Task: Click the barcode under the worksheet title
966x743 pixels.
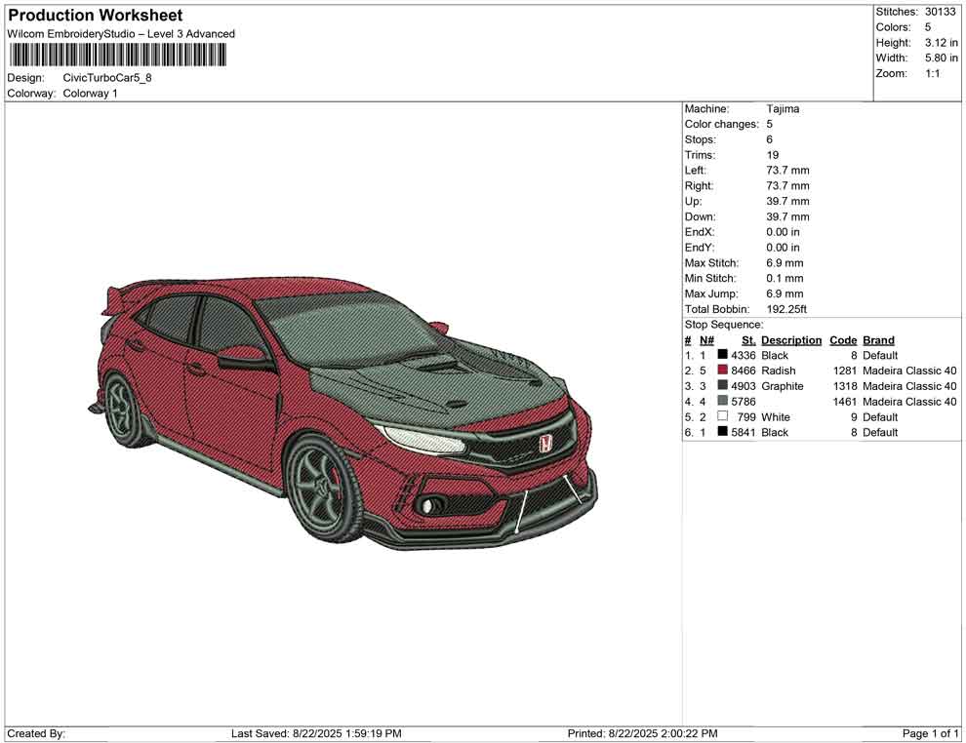Action: (x=116, y=55)
